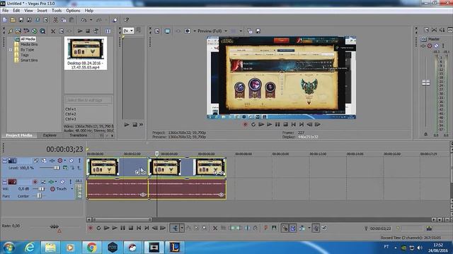Start media preview in Project Media toolbar
The height and width of the screenshot is (254, 453).
(x=80, y=31)
